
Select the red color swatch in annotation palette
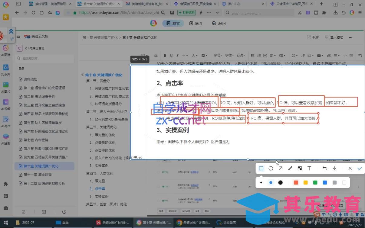tap(296, 182)
